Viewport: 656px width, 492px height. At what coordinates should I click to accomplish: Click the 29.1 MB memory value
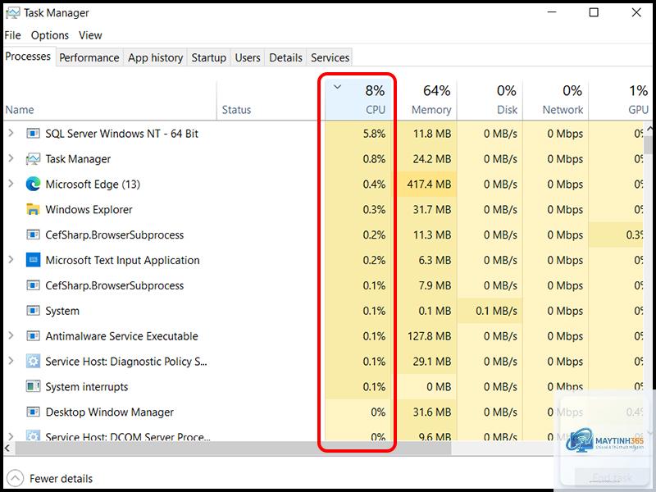coord(432,361)
